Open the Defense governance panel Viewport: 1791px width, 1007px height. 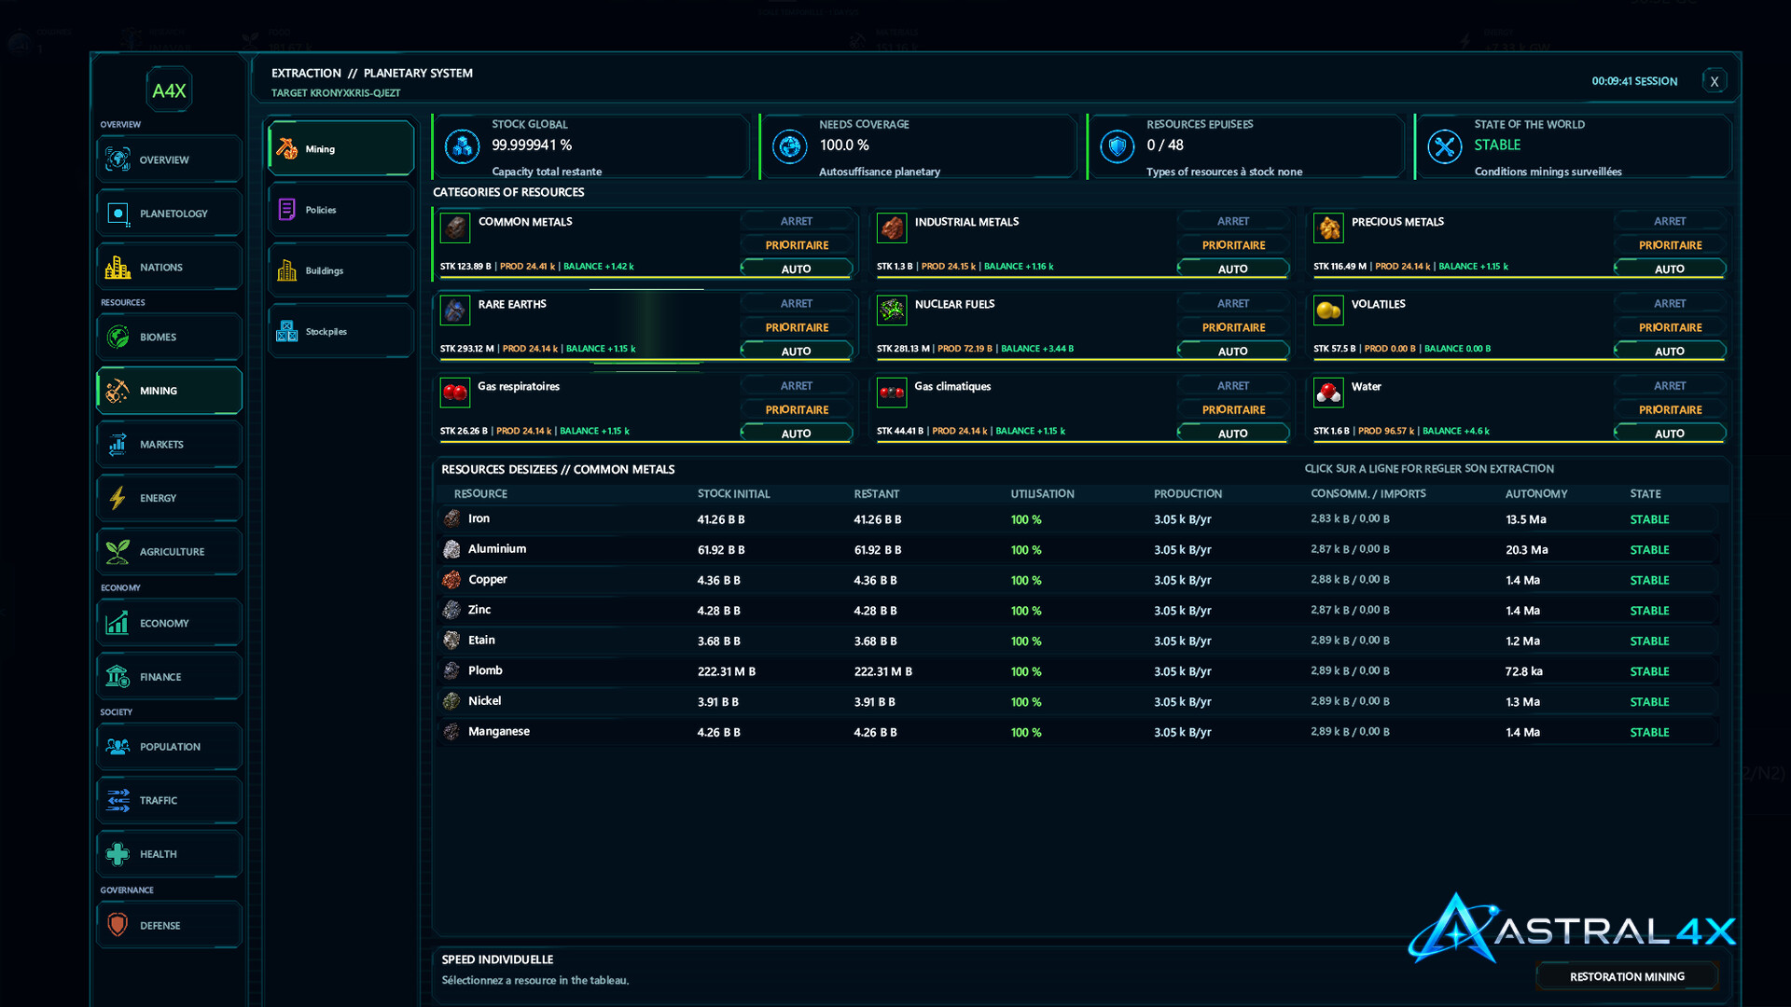click(169, 925)
